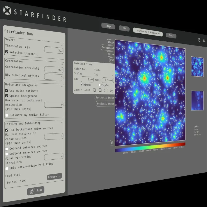Click the Low value input field
The image size is (207, 207).
[x=87, y=79]
